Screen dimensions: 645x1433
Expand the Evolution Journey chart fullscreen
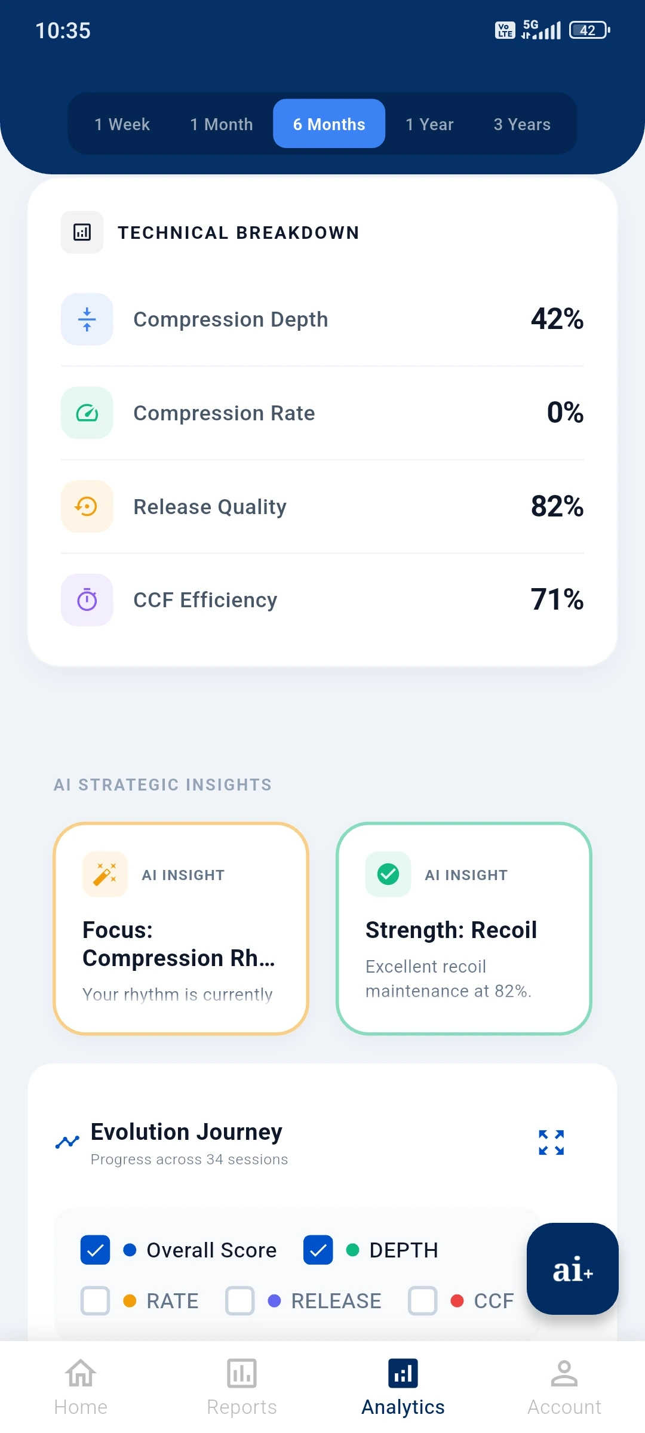tap(551, 1141)
